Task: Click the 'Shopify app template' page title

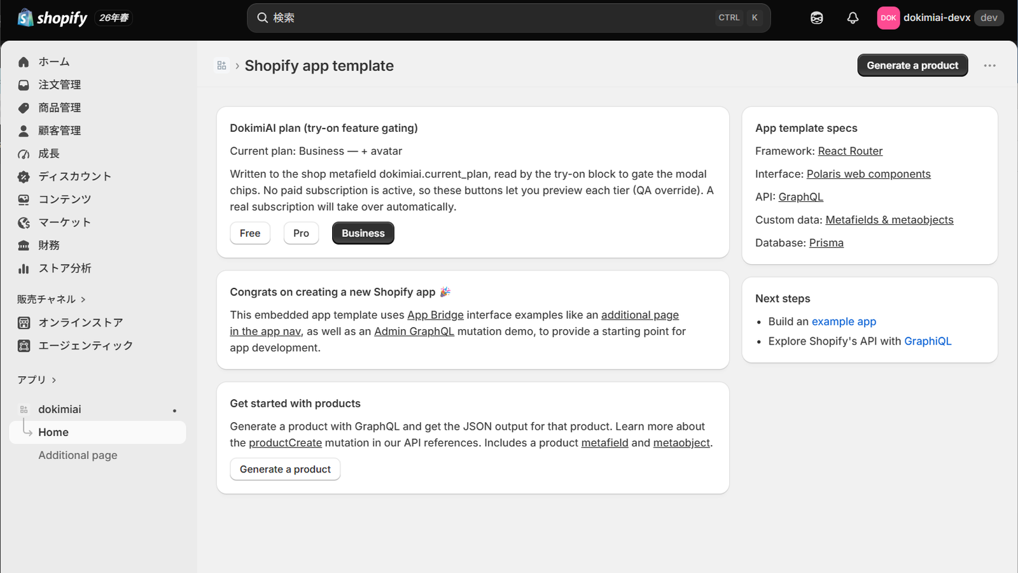Action: coord(319,66)
